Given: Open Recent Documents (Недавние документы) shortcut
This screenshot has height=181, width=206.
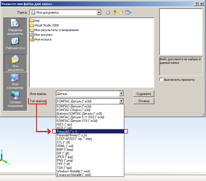Looking at the screenshot, I should pos(15,27).
